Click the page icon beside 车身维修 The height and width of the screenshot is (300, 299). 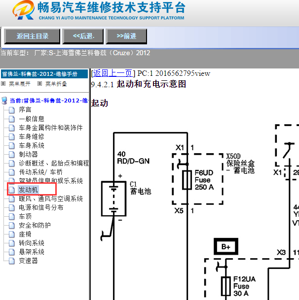[12, 137]
